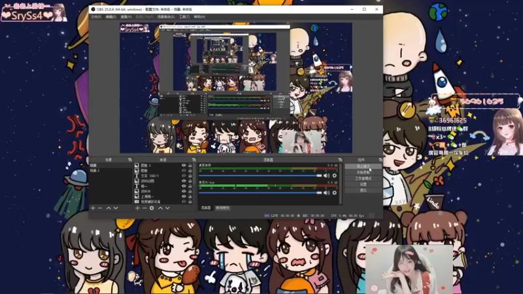The image size is (523, 294).
Task: Open the 帮助(H) menu
Action: [x=199, y=17]
